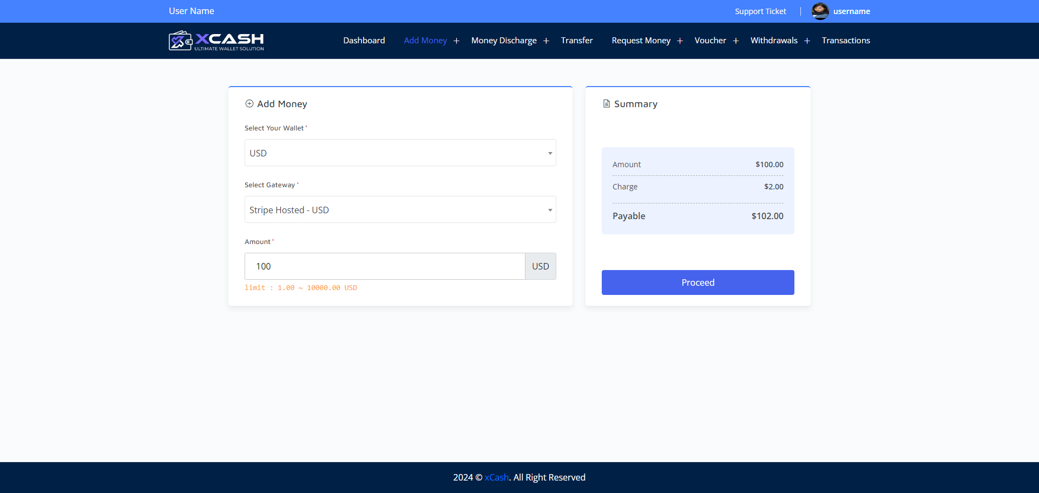This screenshot has height=493, width=1039.
Task: Click the Summary document icon
Action: pos(607,103)
